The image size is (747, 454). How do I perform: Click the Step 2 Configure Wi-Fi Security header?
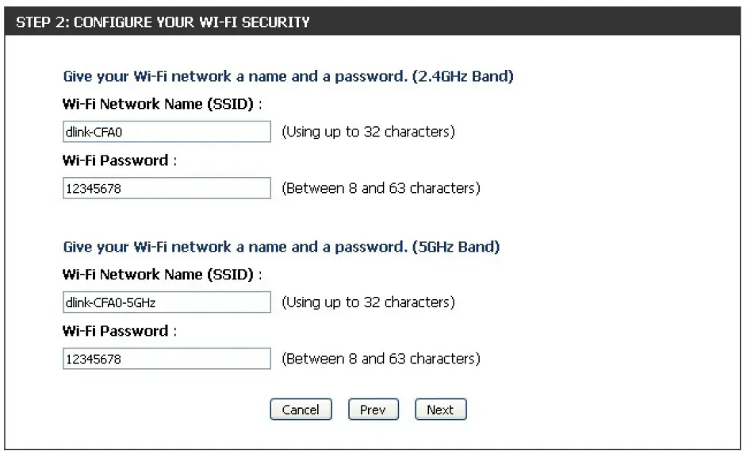click(163, 22)
